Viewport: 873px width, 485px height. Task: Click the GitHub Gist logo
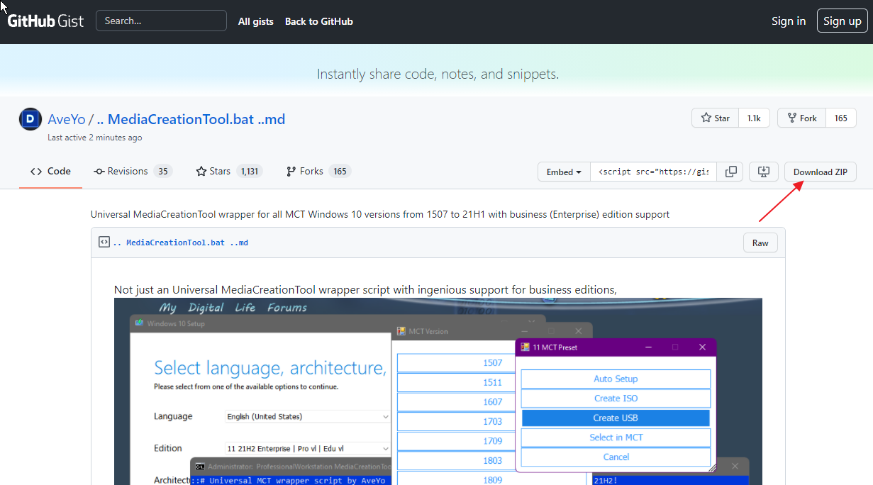tap(45, 21)
